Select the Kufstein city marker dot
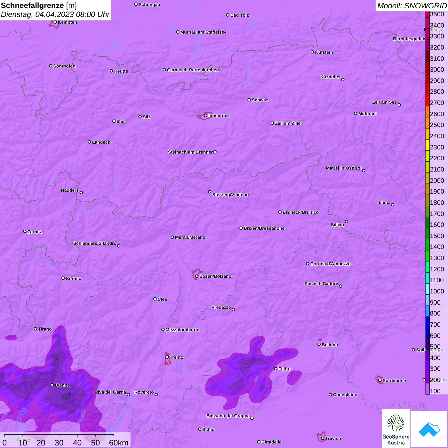 pyautogui.click(x=312, y=52)
